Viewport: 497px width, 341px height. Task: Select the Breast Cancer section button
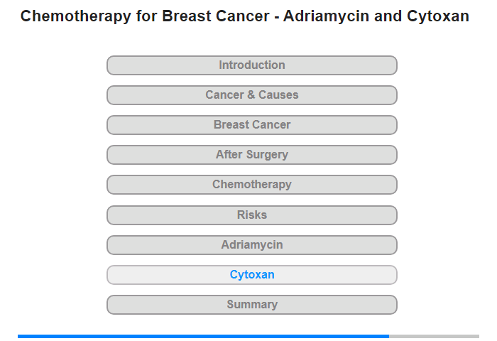click(x=252, y=125)
